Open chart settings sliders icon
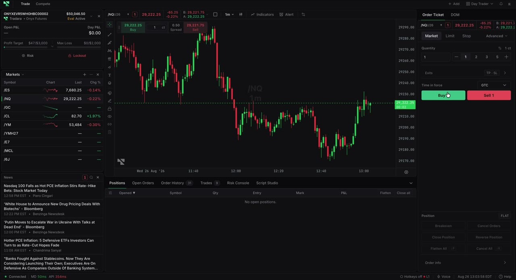Screen dimensions: 516x280 [303, 15]
